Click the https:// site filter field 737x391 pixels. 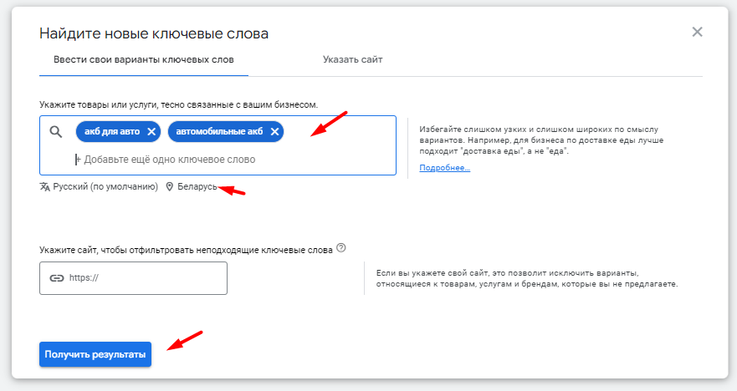point(134,278)
